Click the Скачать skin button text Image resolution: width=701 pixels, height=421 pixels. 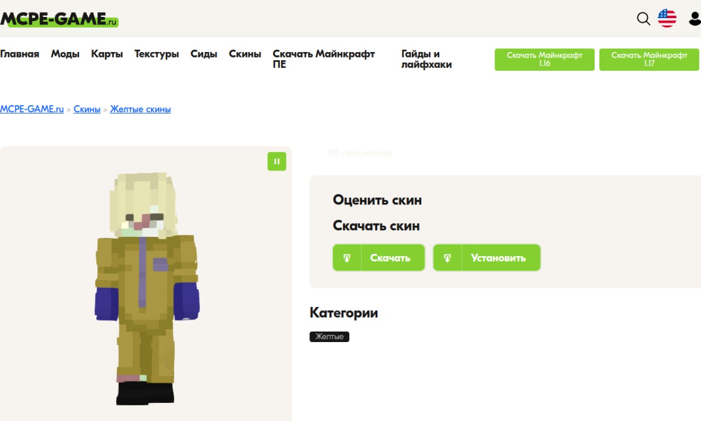pyautogui.click(x=390, y=258)
